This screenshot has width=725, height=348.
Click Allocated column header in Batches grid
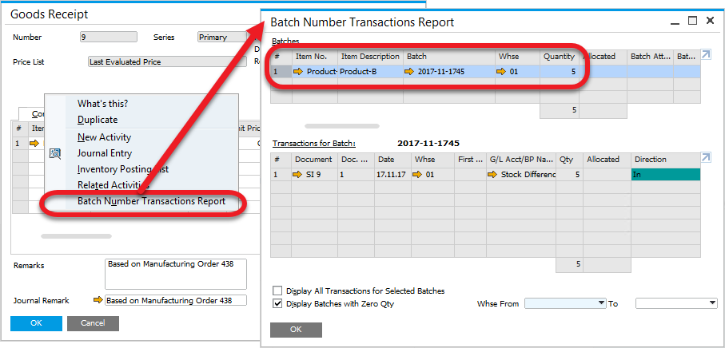coord(603,57)
